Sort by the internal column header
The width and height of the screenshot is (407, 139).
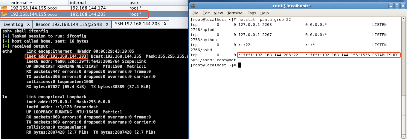[98, 2]
